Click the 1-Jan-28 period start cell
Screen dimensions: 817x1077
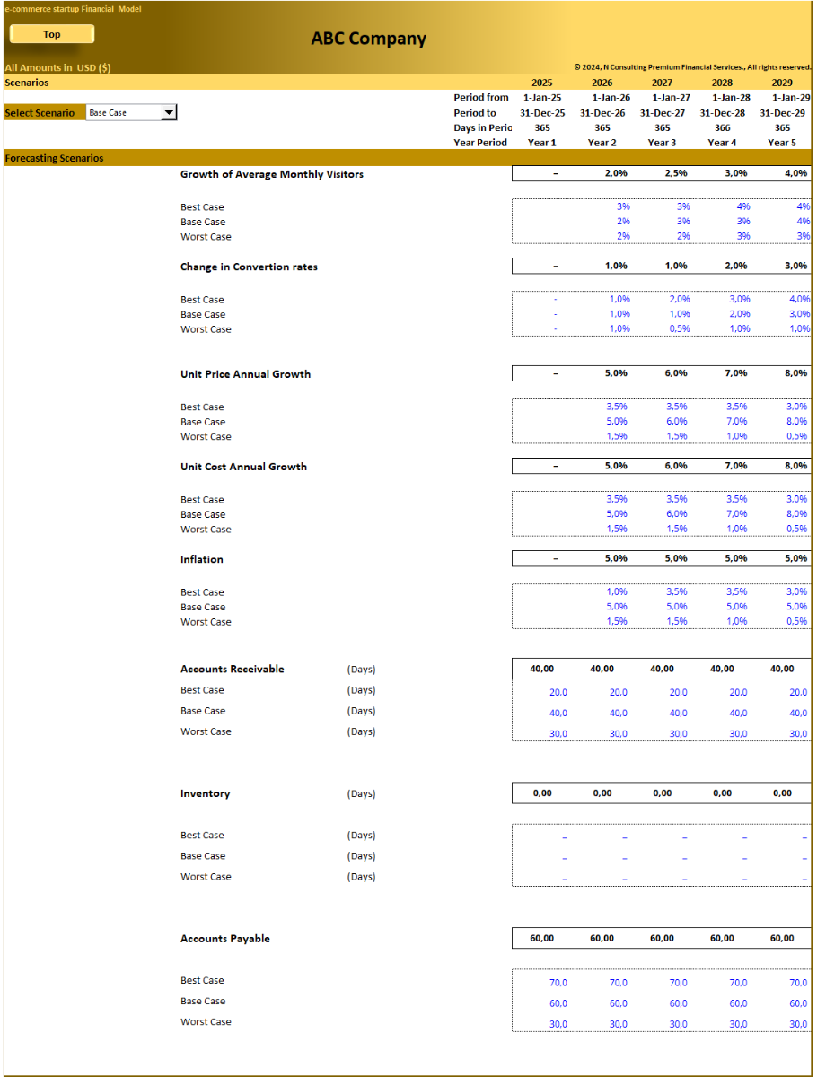(732, 98)
